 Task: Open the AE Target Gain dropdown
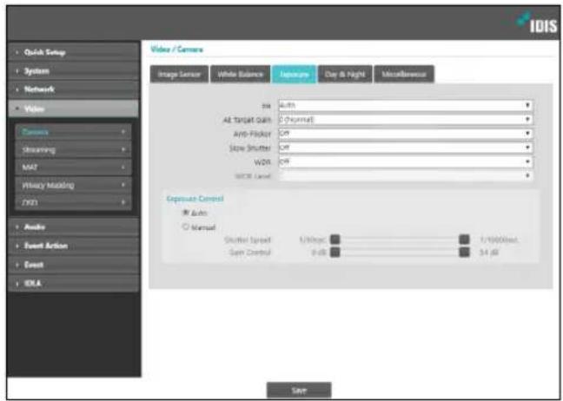pos(406,120)
